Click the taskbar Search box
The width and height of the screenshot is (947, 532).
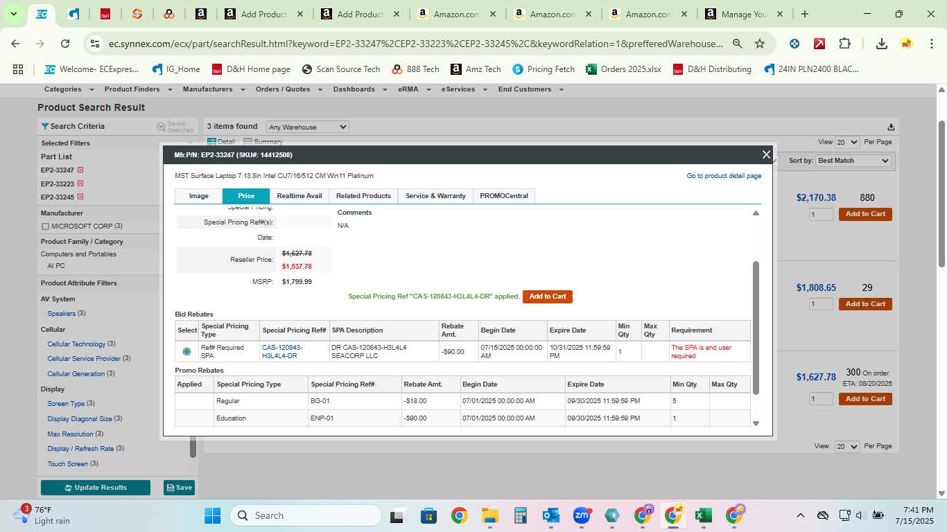click(x=306, y=515)
